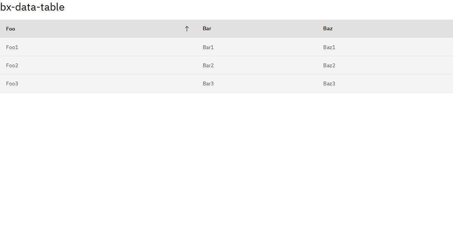Select the Foo1 cell
Viewport: 453px width, 238px height.
[x=12, y=47]
